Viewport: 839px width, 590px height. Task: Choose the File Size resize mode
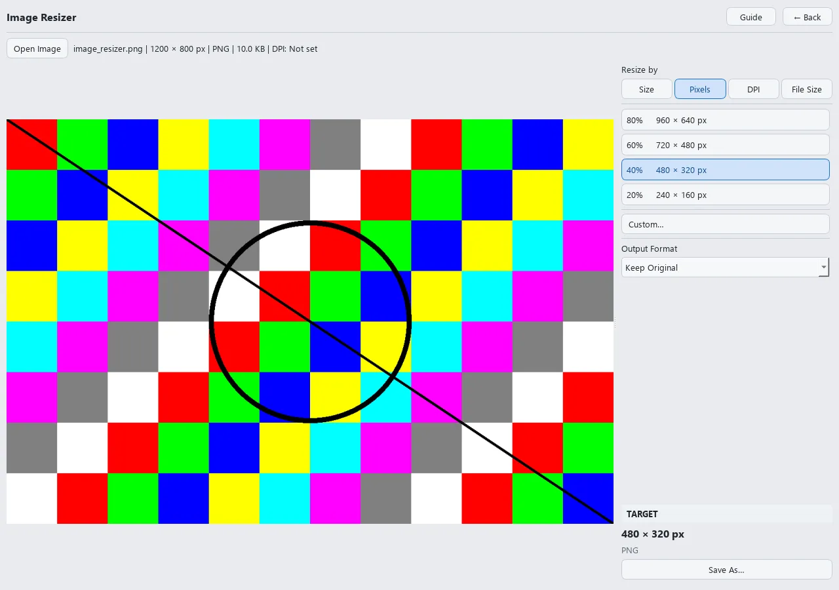click(807, 89)
